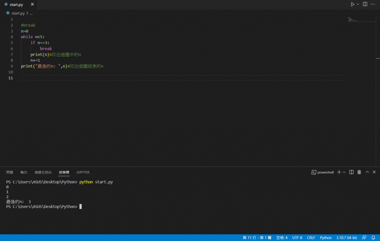Click print(n) on line 7
The image size is (380, 241).
tap(40, 55)
